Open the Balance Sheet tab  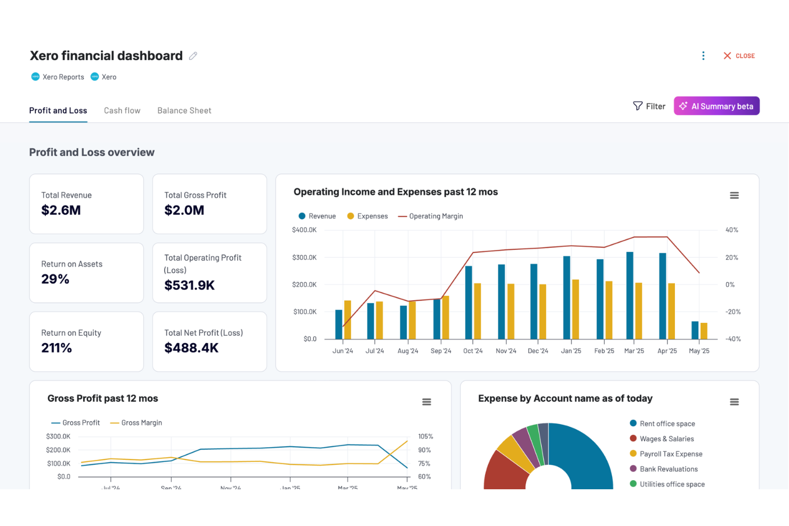coord(184,110)
